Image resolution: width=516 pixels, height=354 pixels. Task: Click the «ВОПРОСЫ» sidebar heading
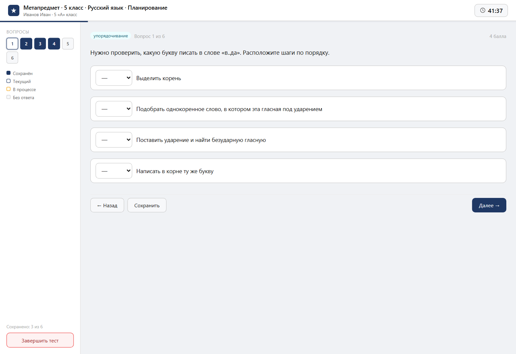point(18,32)
